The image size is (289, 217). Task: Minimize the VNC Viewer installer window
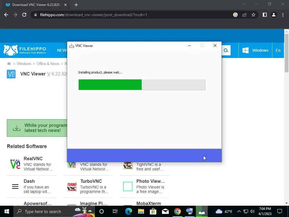pos(189,45)
